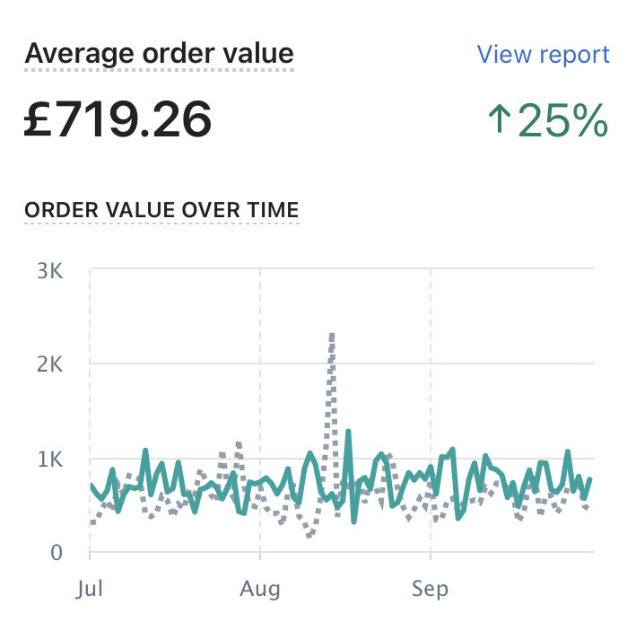Viewport: 627px width, 622px height.
Task: Select the Aug x-axis label
Action: [x=259, y=590]
